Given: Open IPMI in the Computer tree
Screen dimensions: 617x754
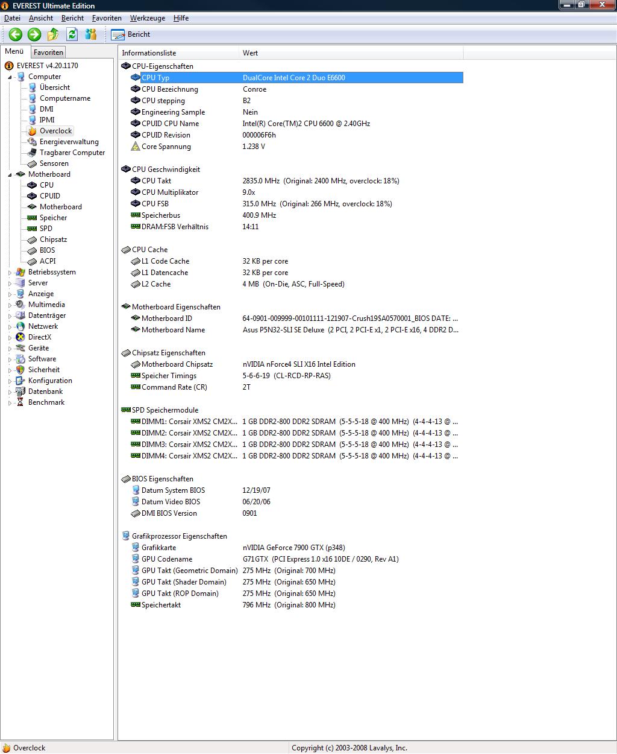Looking at the screenshot, I should (x=47, y=120).
